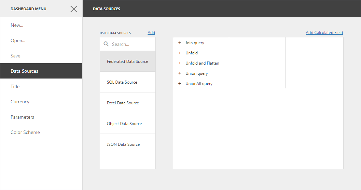
Task: Click plus icon beside Unfold and Flatten
Action: 180,63
